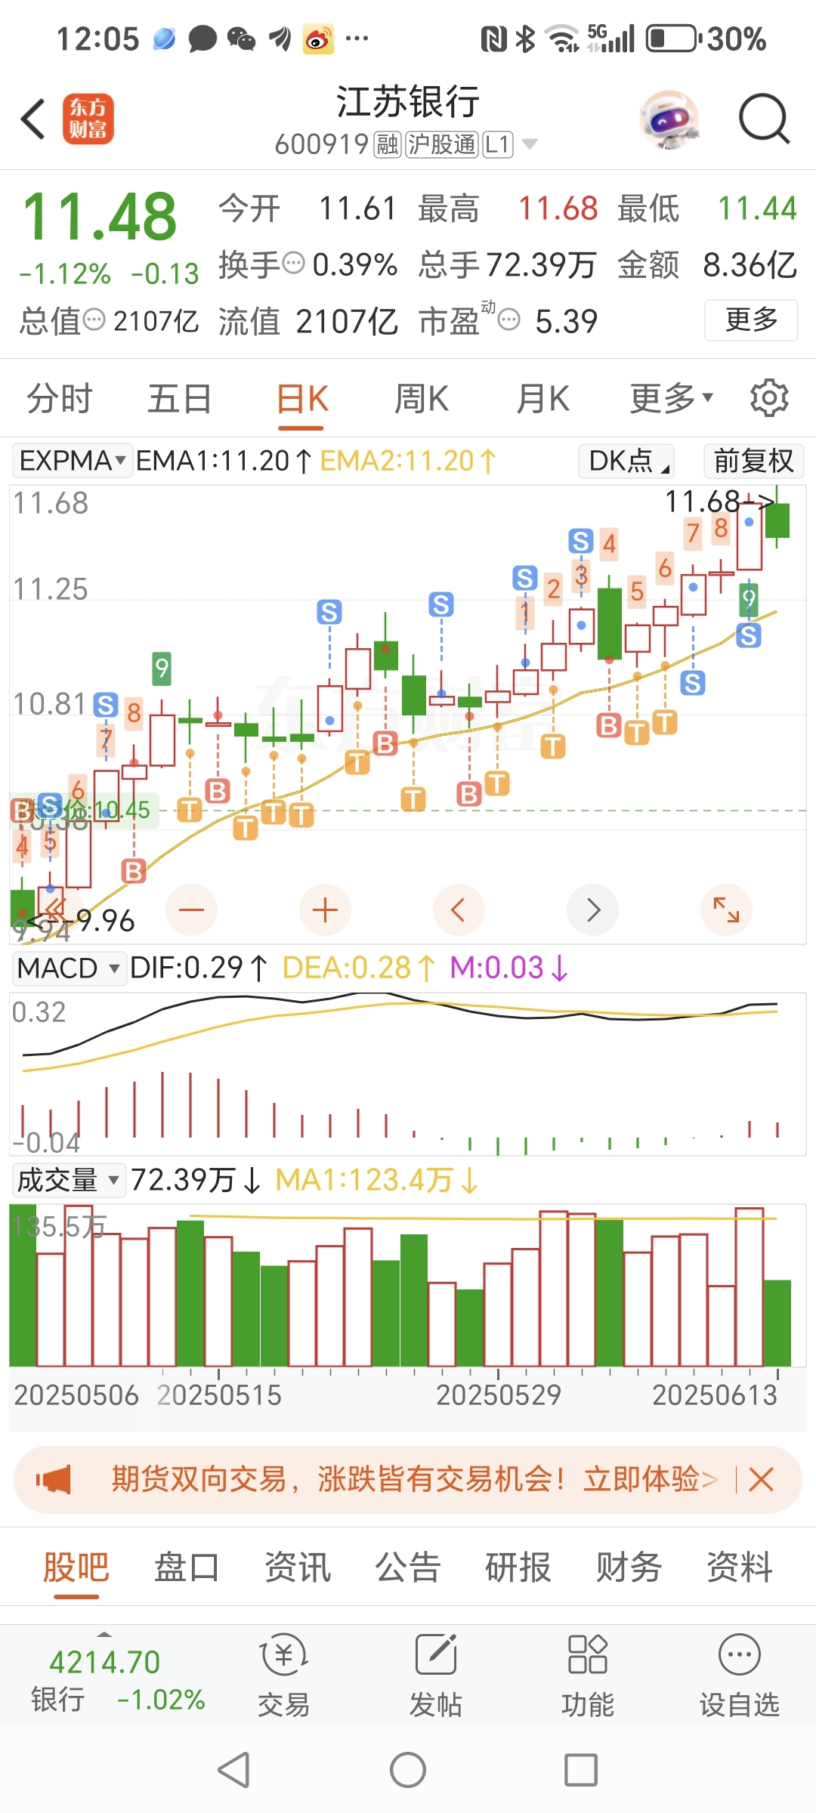The image size is (816, 1813).
Task: Zoom in chart with plus button
Action: pyautogui.click(x=325, y=910)
